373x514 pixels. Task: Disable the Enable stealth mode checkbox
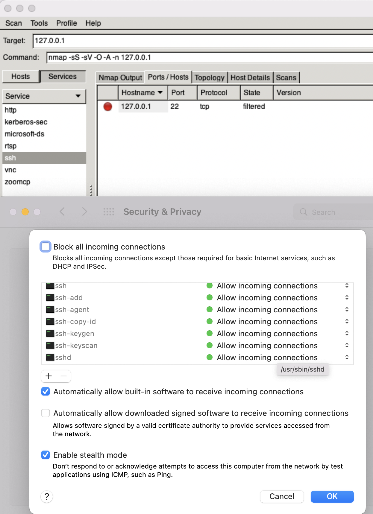(x=46, y=455)
